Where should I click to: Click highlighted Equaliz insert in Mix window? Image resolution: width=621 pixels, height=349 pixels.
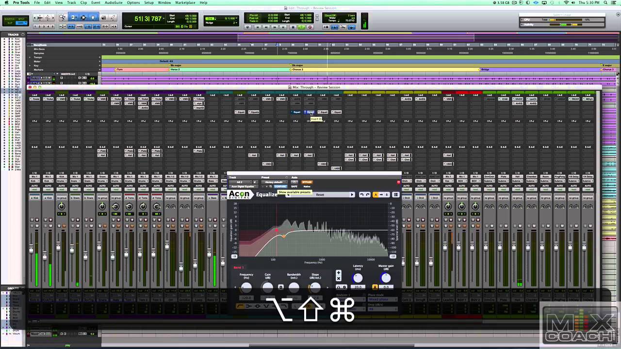click(309, 112)
